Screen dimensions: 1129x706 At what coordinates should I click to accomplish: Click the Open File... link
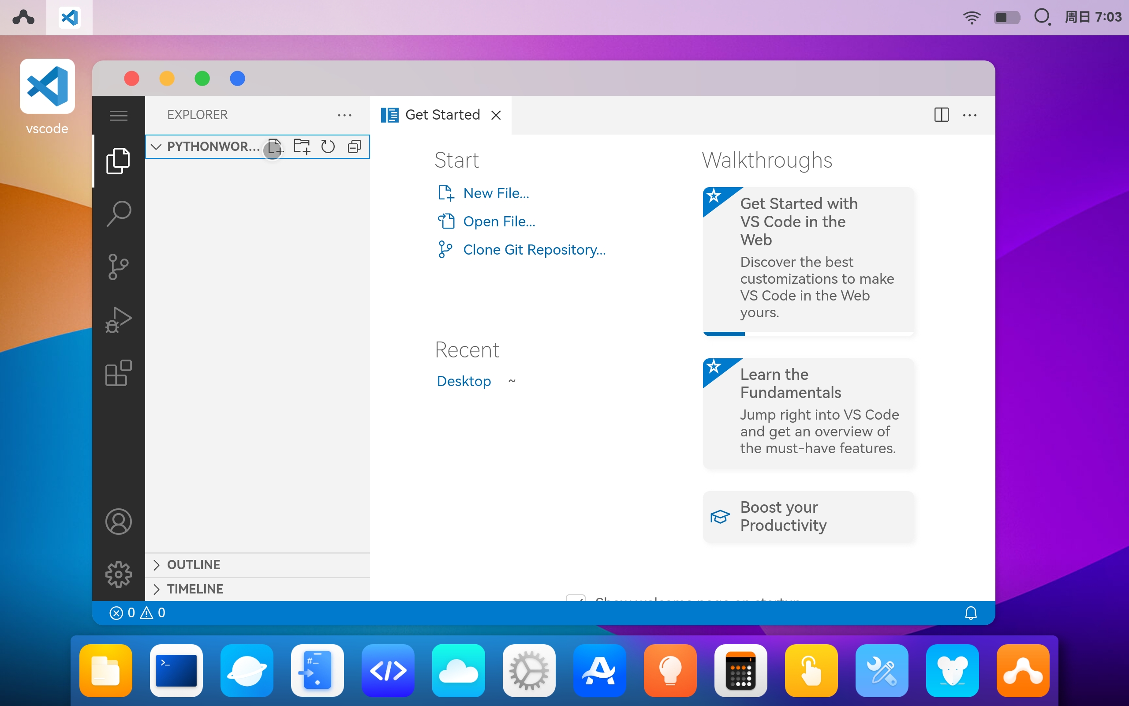[499, 222]
